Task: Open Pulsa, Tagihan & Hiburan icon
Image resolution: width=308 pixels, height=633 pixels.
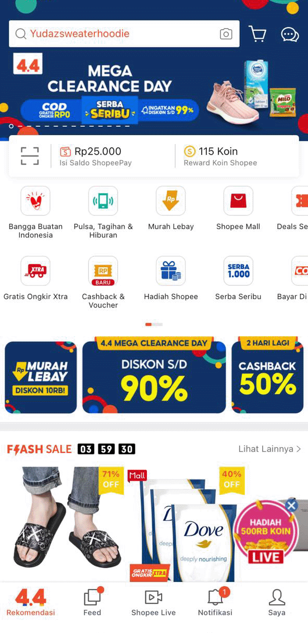Action: pos(103,201)
